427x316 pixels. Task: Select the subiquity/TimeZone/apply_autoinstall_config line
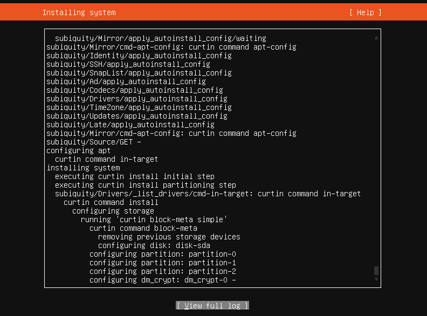tap(139, 107)
